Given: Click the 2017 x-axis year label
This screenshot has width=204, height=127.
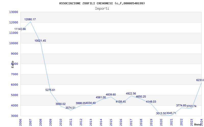Looking at the screenshot, I should [131, 122].
